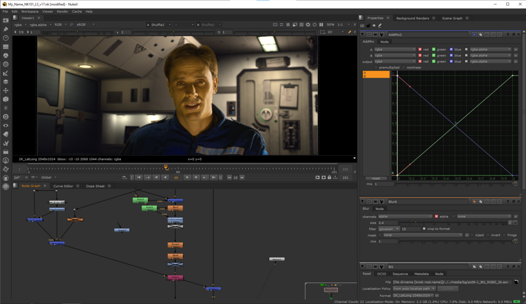
Task: Adjust the Blur6 size slider
Action: (454, 223)
